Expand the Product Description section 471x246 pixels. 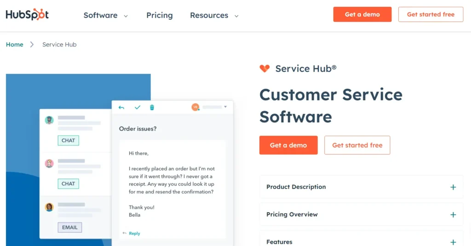pyautogui.click(x=453, y=187)
